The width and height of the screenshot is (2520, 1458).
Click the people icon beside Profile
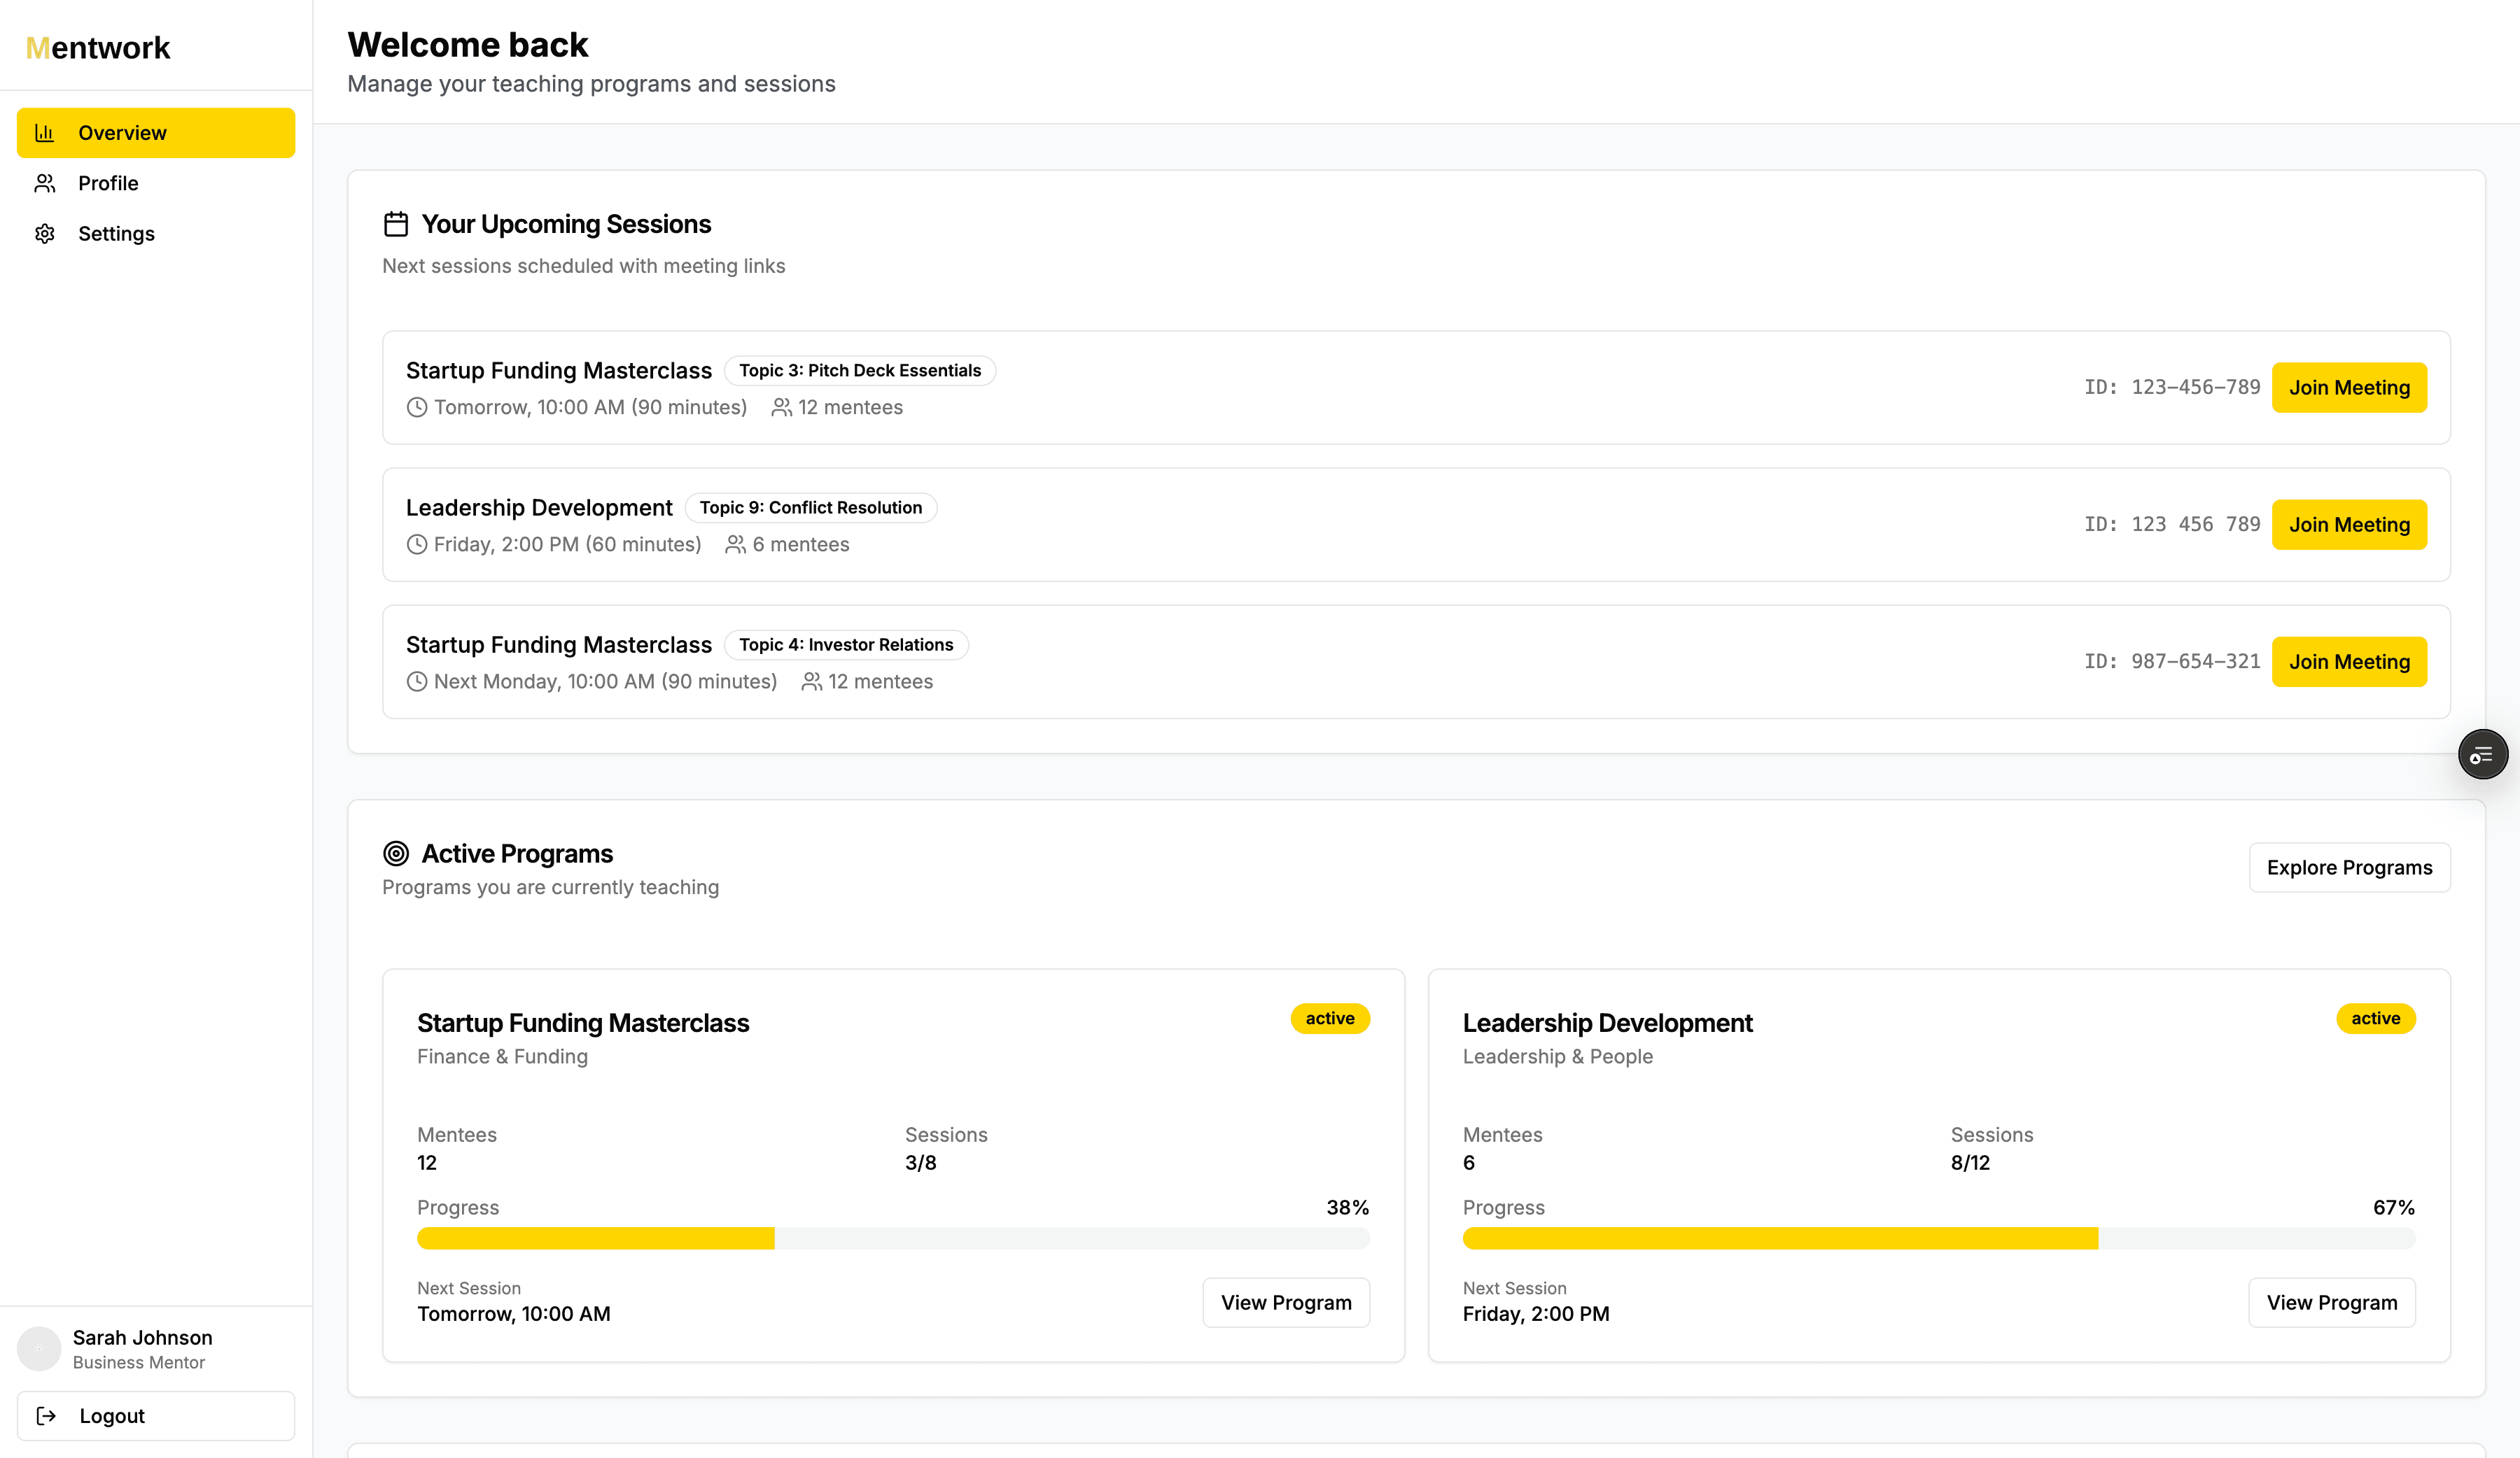[45, 183]
